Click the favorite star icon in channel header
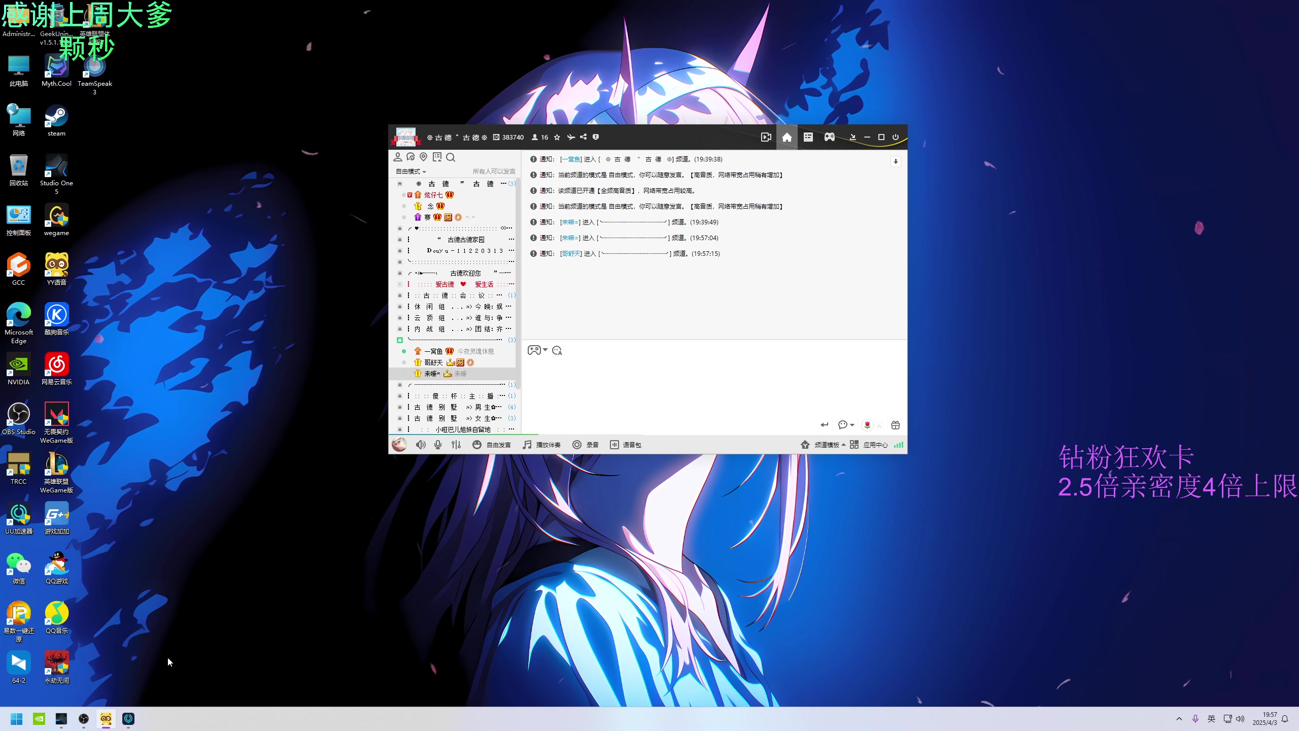The image size is (1299, 731). point(557,137)
